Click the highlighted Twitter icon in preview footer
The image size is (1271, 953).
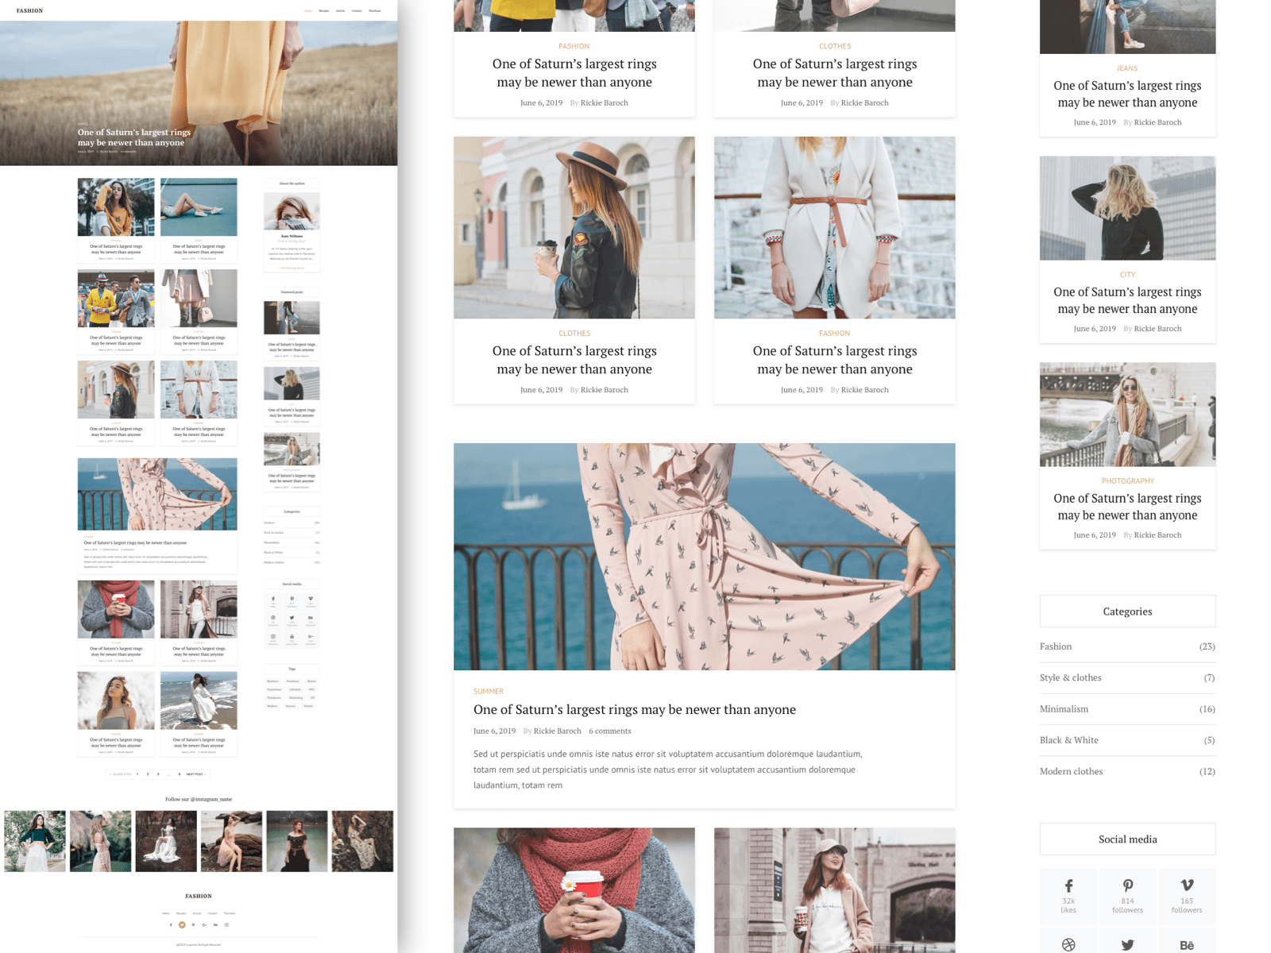(182, 924)
